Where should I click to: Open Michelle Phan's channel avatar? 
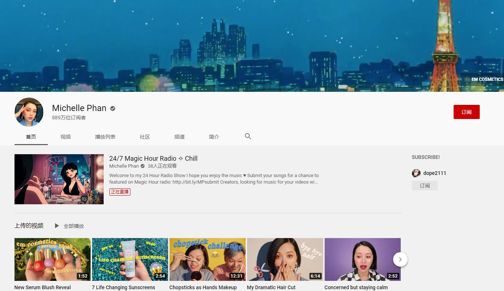click(29, 112)
